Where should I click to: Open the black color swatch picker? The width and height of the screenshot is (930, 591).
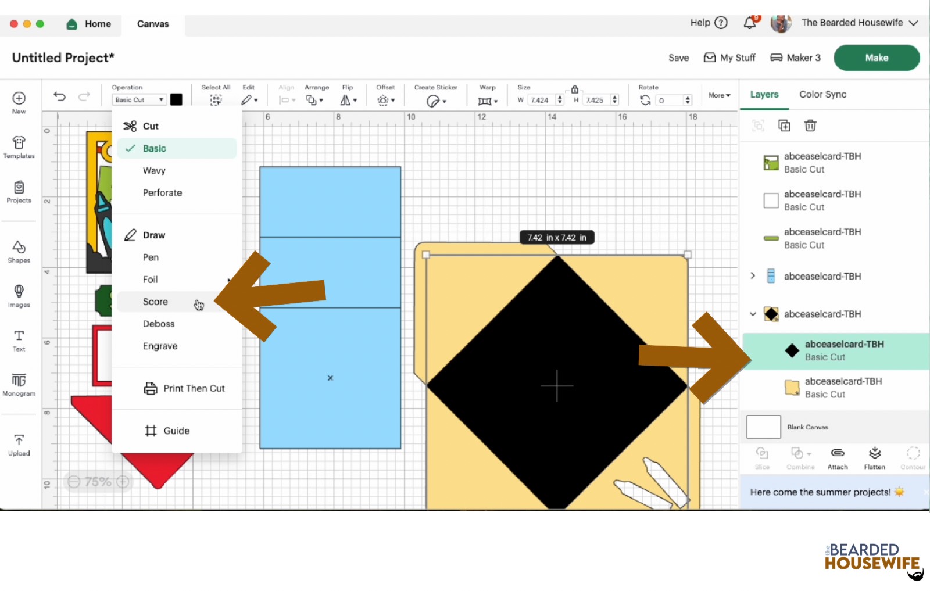click(x=177, y=99)
